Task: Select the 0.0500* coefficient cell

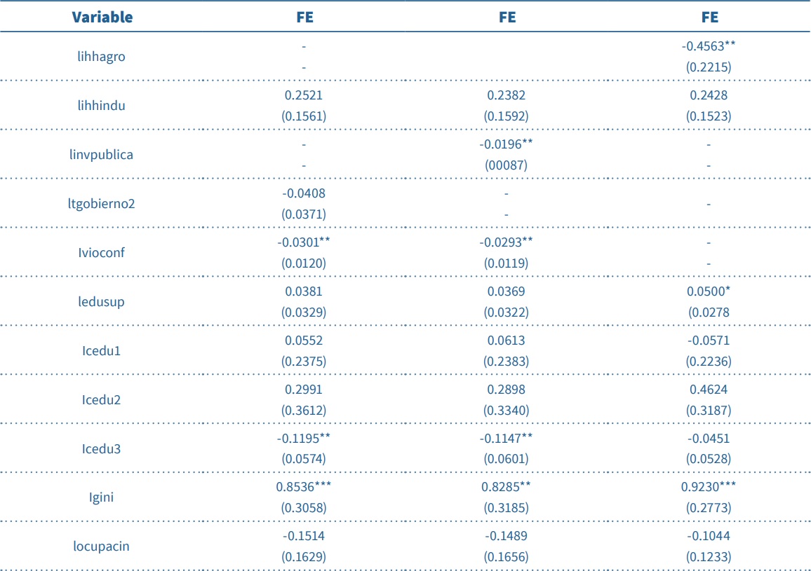Action: (x=709, y=291)
